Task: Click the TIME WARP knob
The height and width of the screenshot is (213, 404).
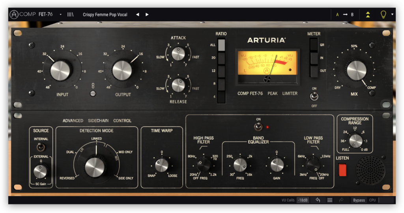Action: tap(161, 165)
